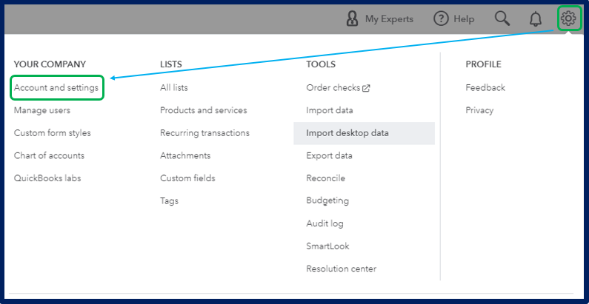Select Tags under Lists
Viewport: 589px width, 304px height.
169,201
